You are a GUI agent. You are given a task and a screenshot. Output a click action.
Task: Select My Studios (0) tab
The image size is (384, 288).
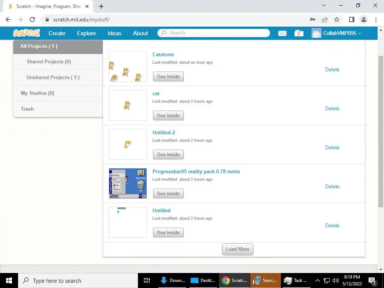(x=58, y=93)
